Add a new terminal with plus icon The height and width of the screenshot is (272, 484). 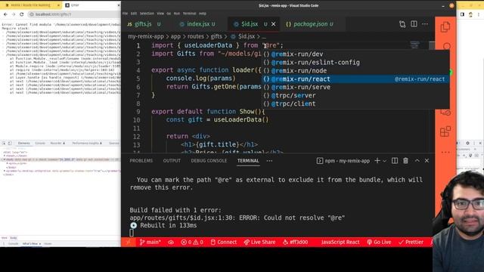[377, 161]
